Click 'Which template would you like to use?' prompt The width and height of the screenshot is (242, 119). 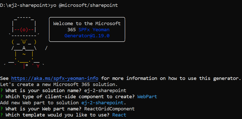58,115
